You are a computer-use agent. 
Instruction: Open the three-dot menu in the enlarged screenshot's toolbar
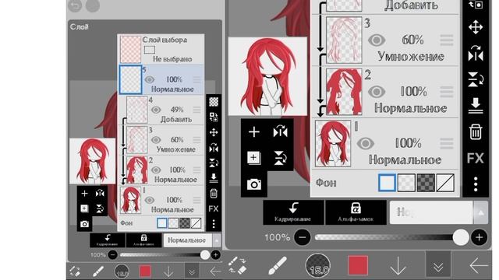476,184
